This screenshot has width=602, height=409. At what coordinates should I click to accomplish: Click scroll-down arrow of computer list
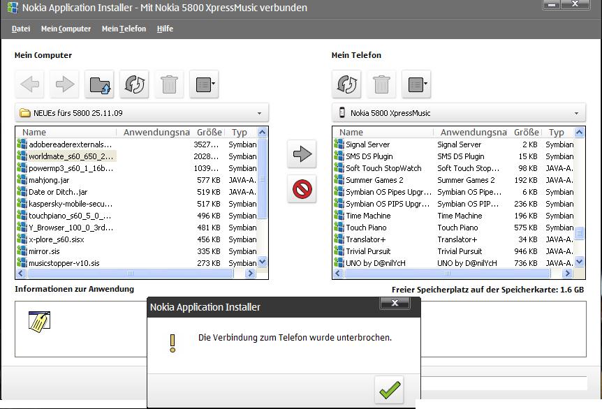[x=262, y=262]
